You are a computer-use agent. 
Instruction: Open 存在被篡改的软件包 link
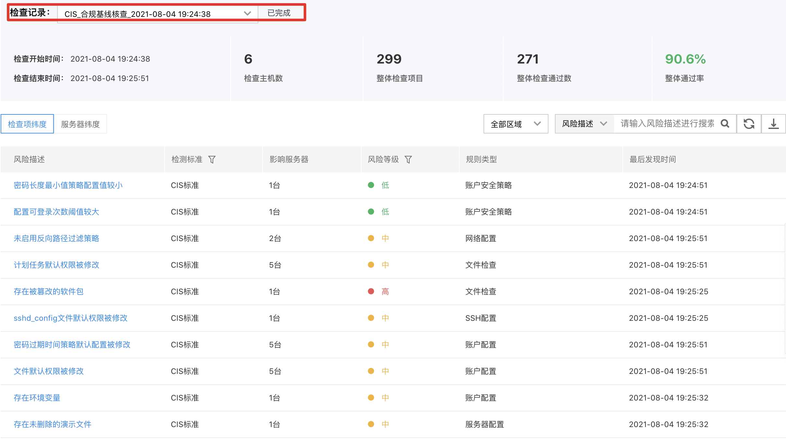49,292
